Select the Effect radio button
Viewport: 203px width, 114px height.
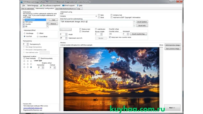38,33
